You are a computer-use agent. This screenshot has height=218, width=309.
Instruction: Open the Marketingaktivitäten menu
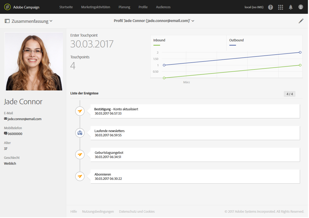[96, 7]
